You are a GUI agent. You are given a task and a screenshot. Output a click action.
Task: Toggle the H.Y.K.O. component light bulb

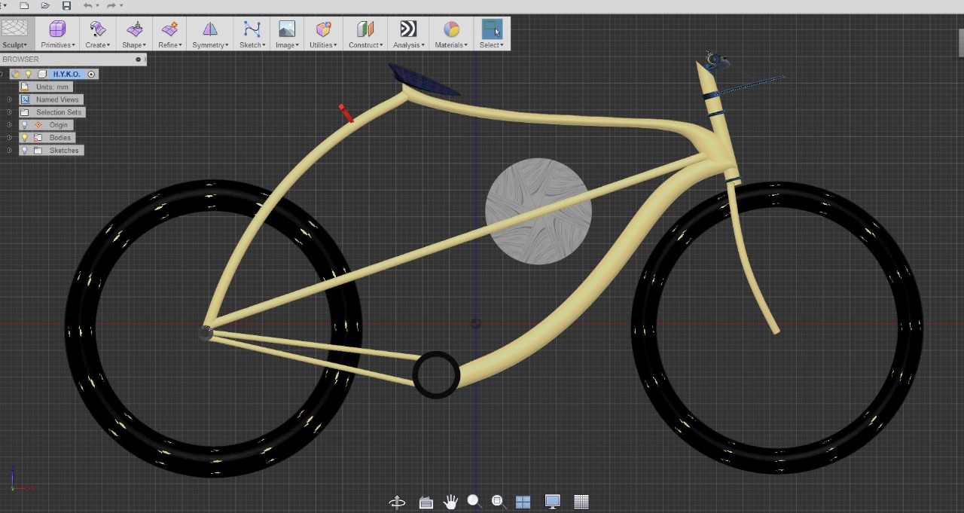click(29, 74)
